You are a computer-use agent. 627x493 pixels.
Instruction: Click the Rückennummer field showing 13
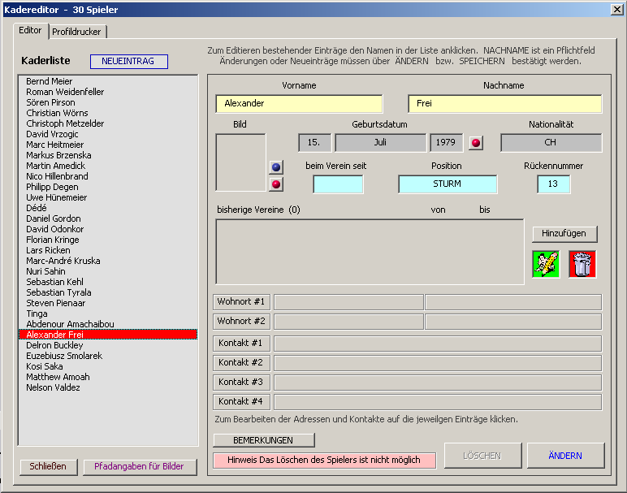[x=553, y=184]
